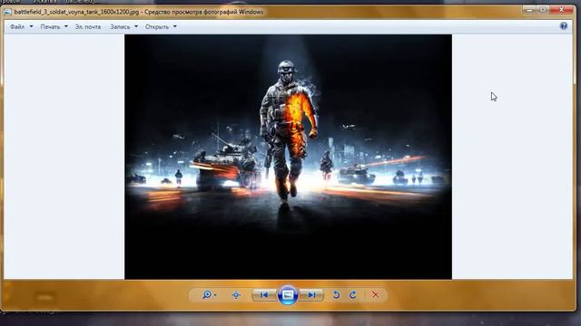Image resolution: width=581 pixels, height=326 pixels.
Task: Fit picture to actual size
Action: click(x=236, y=295)
